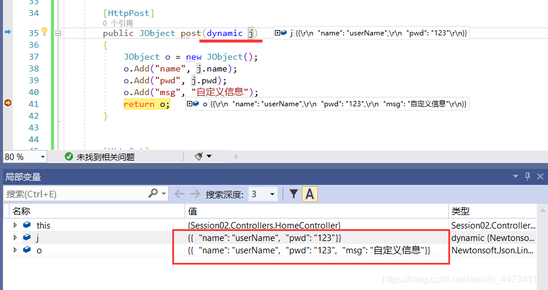
Task: Click the search next right arrow
Action: pos(195,194)
